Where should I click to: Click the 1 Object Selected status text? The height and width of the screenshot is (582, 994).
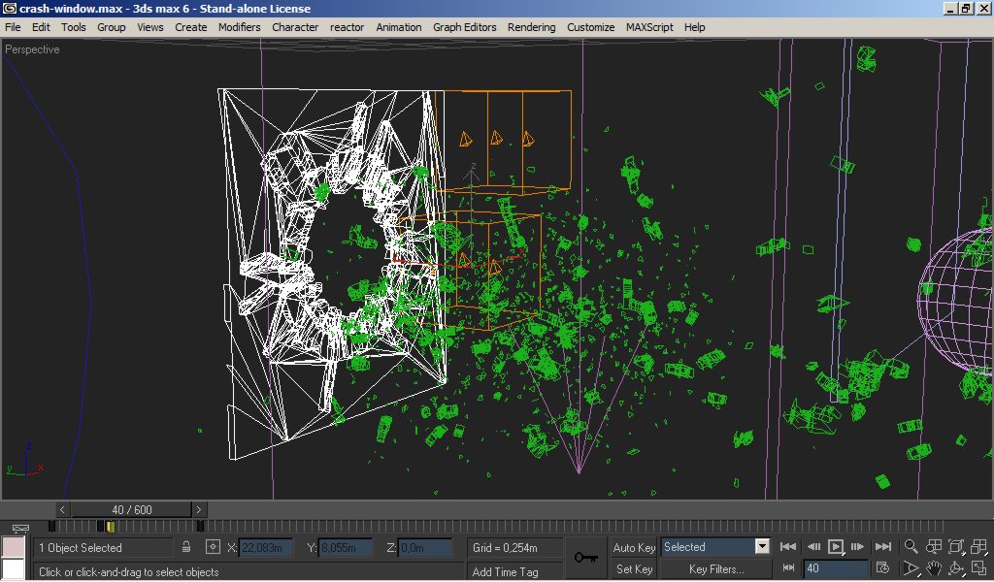[80, 548]
